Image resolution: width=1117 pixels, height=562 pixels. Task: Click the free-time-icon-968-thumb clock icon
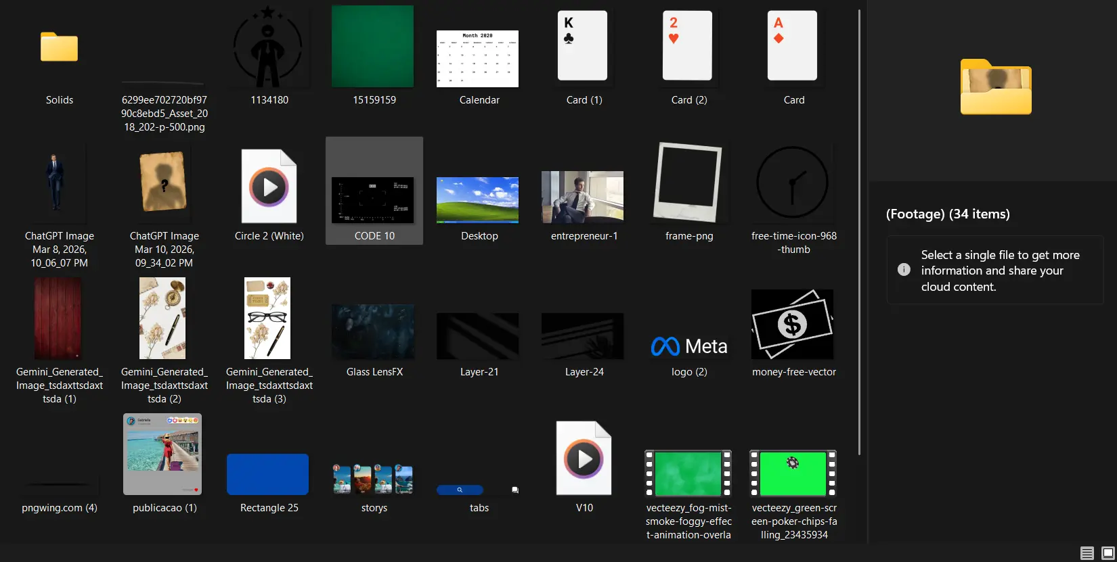[x=793, y=183]
